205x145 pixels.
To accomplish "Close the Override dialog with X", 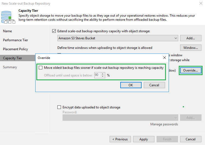I will click(165, 58).
